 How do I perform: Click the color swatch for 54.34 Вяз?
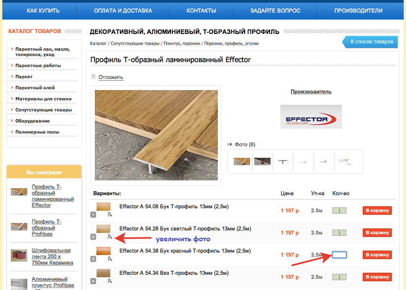pos(104,273)
